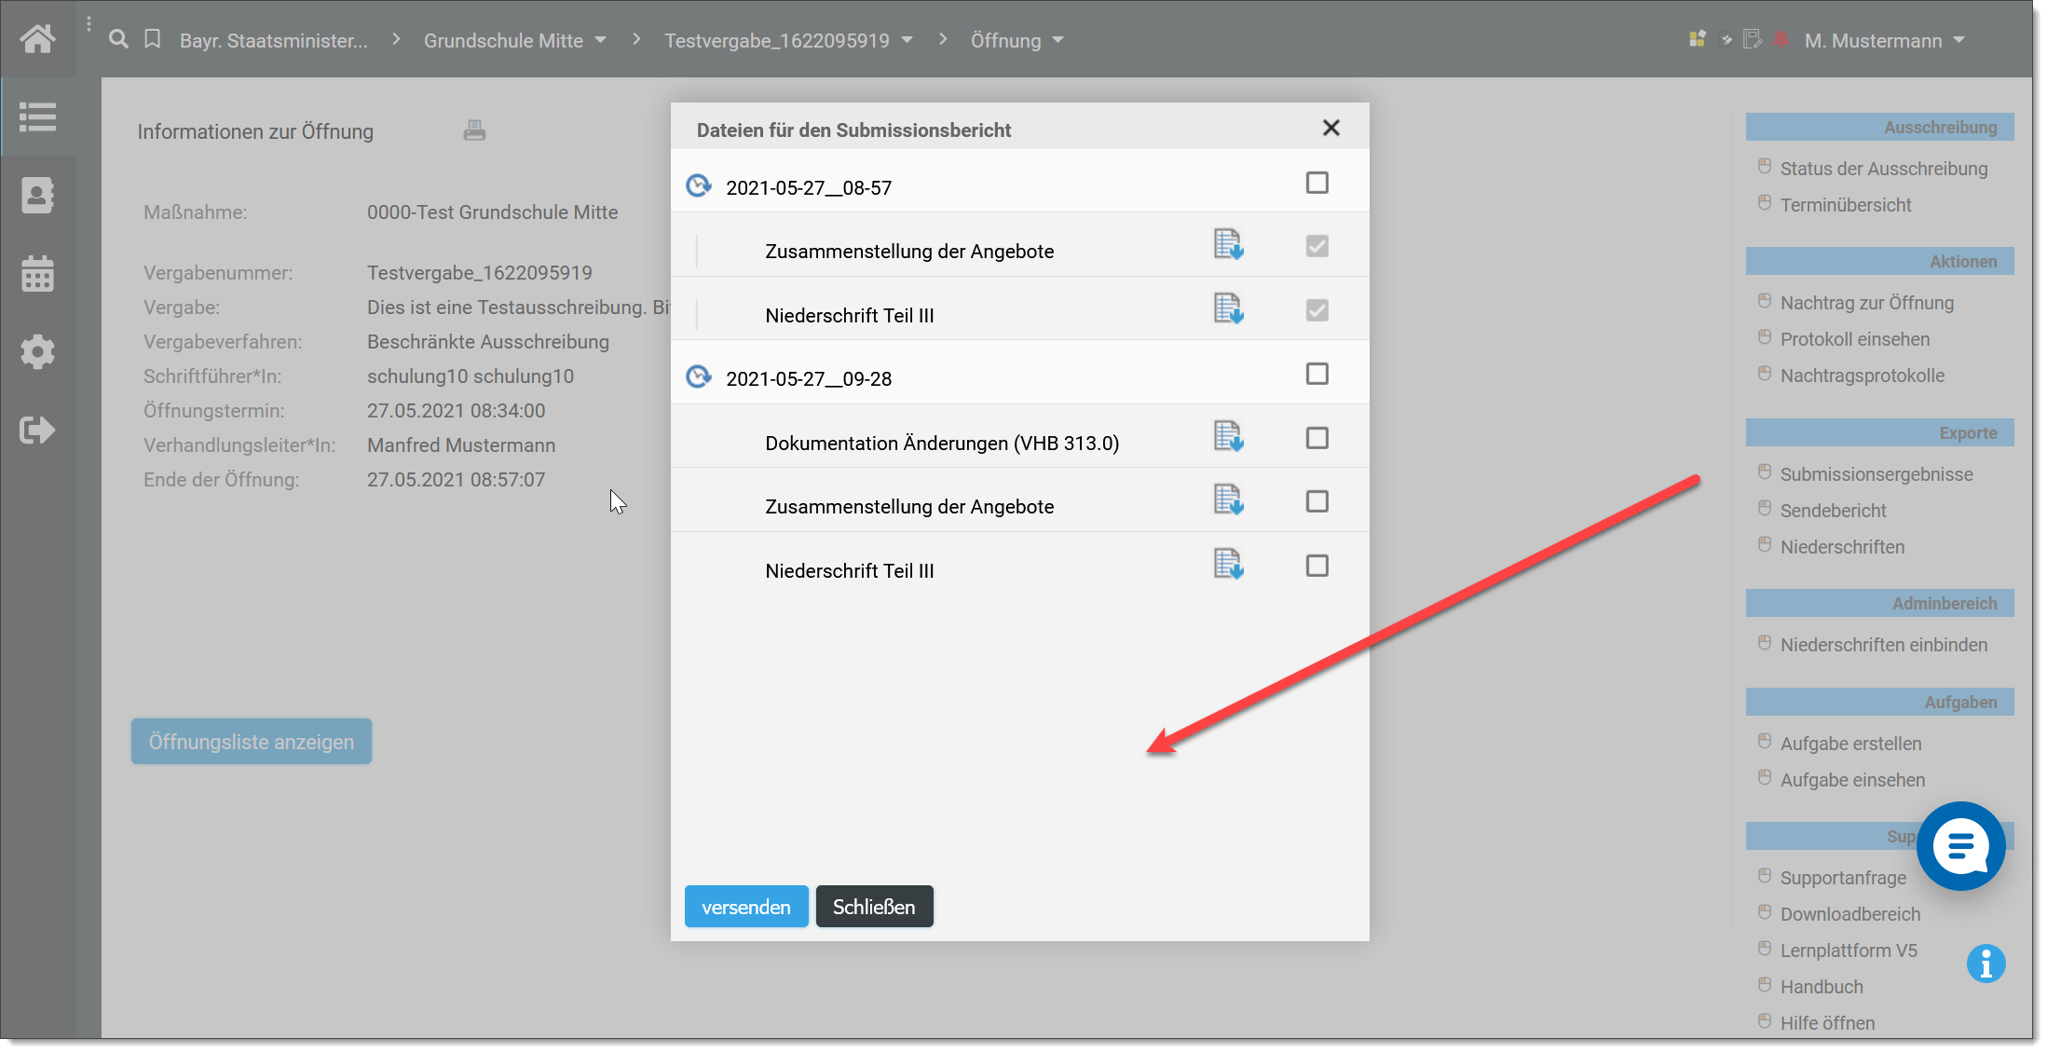
Task: Open Nachtrag zur Öffnung action
Action: click(x=1867, y=303)
